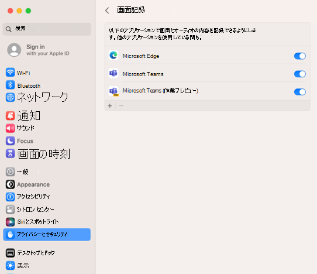The height and width of the screenshot is (274, 317).
Task: Click the Microsoft Edge app icon
Action: (x=113, y=55)
